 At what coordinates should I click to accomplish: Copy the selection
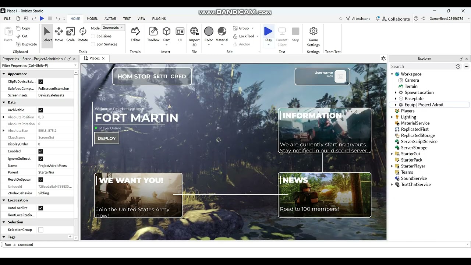[x=23, y=28]
